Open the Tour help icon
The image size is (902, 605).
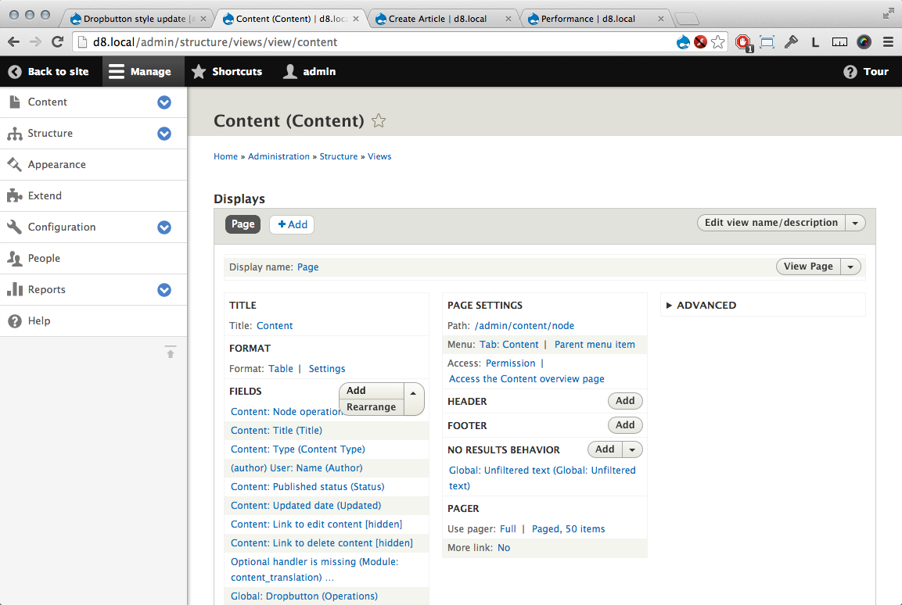click(850, 72)
